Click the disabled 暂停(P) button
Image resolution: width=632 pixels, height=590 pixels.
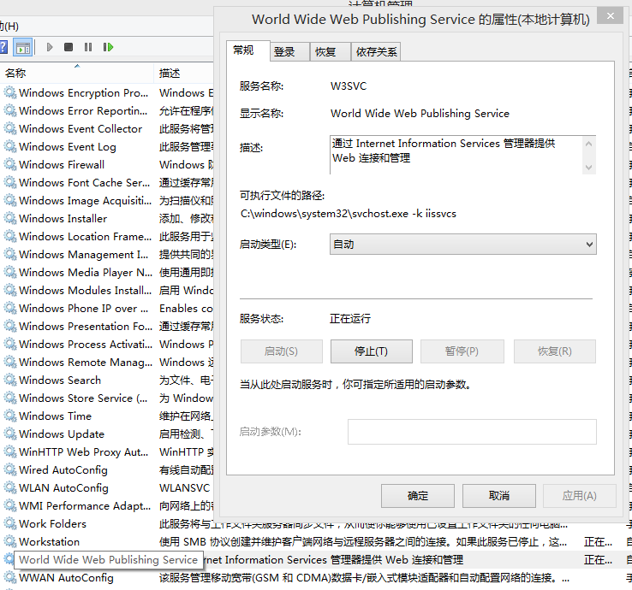462,351
